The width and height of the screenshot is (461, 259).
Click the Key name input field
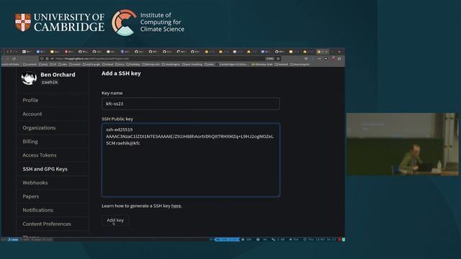point(190,104)
